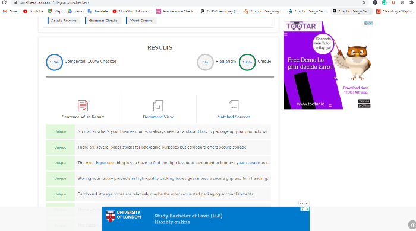Open the Article Rewriter tool link
The image size is (416, 231).
[x=64, y=20]
